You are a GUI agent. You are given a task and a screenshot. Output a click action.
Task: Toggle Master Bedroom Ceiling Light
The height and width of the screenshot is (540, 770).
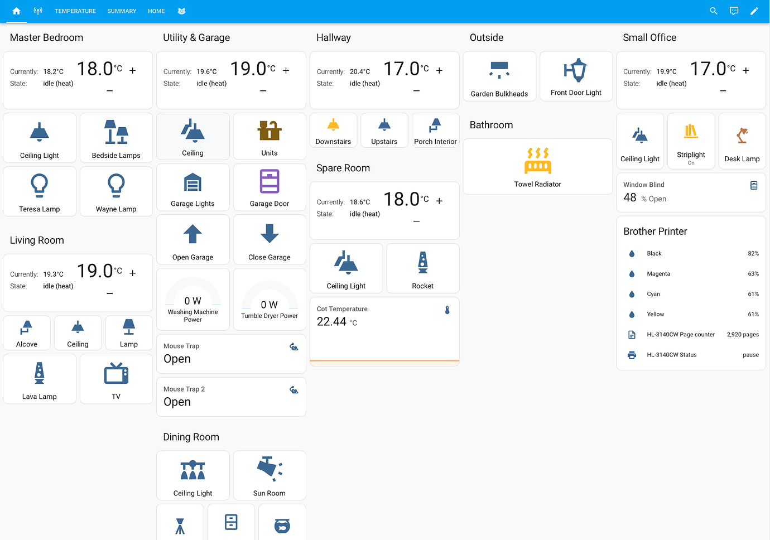coord(40,138)
